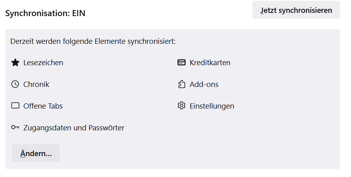Click the Add-ons label text
Image resolution: width=351 pixels, height=177 pixels.
(x=204, y=84)
